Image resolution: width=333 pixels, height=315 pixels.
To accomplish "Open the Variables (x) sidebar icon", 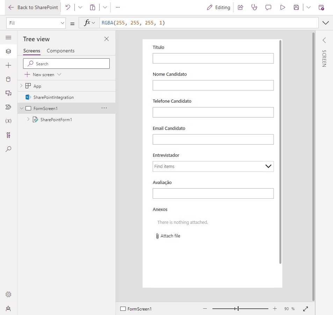I will click(x=8, y=121).
